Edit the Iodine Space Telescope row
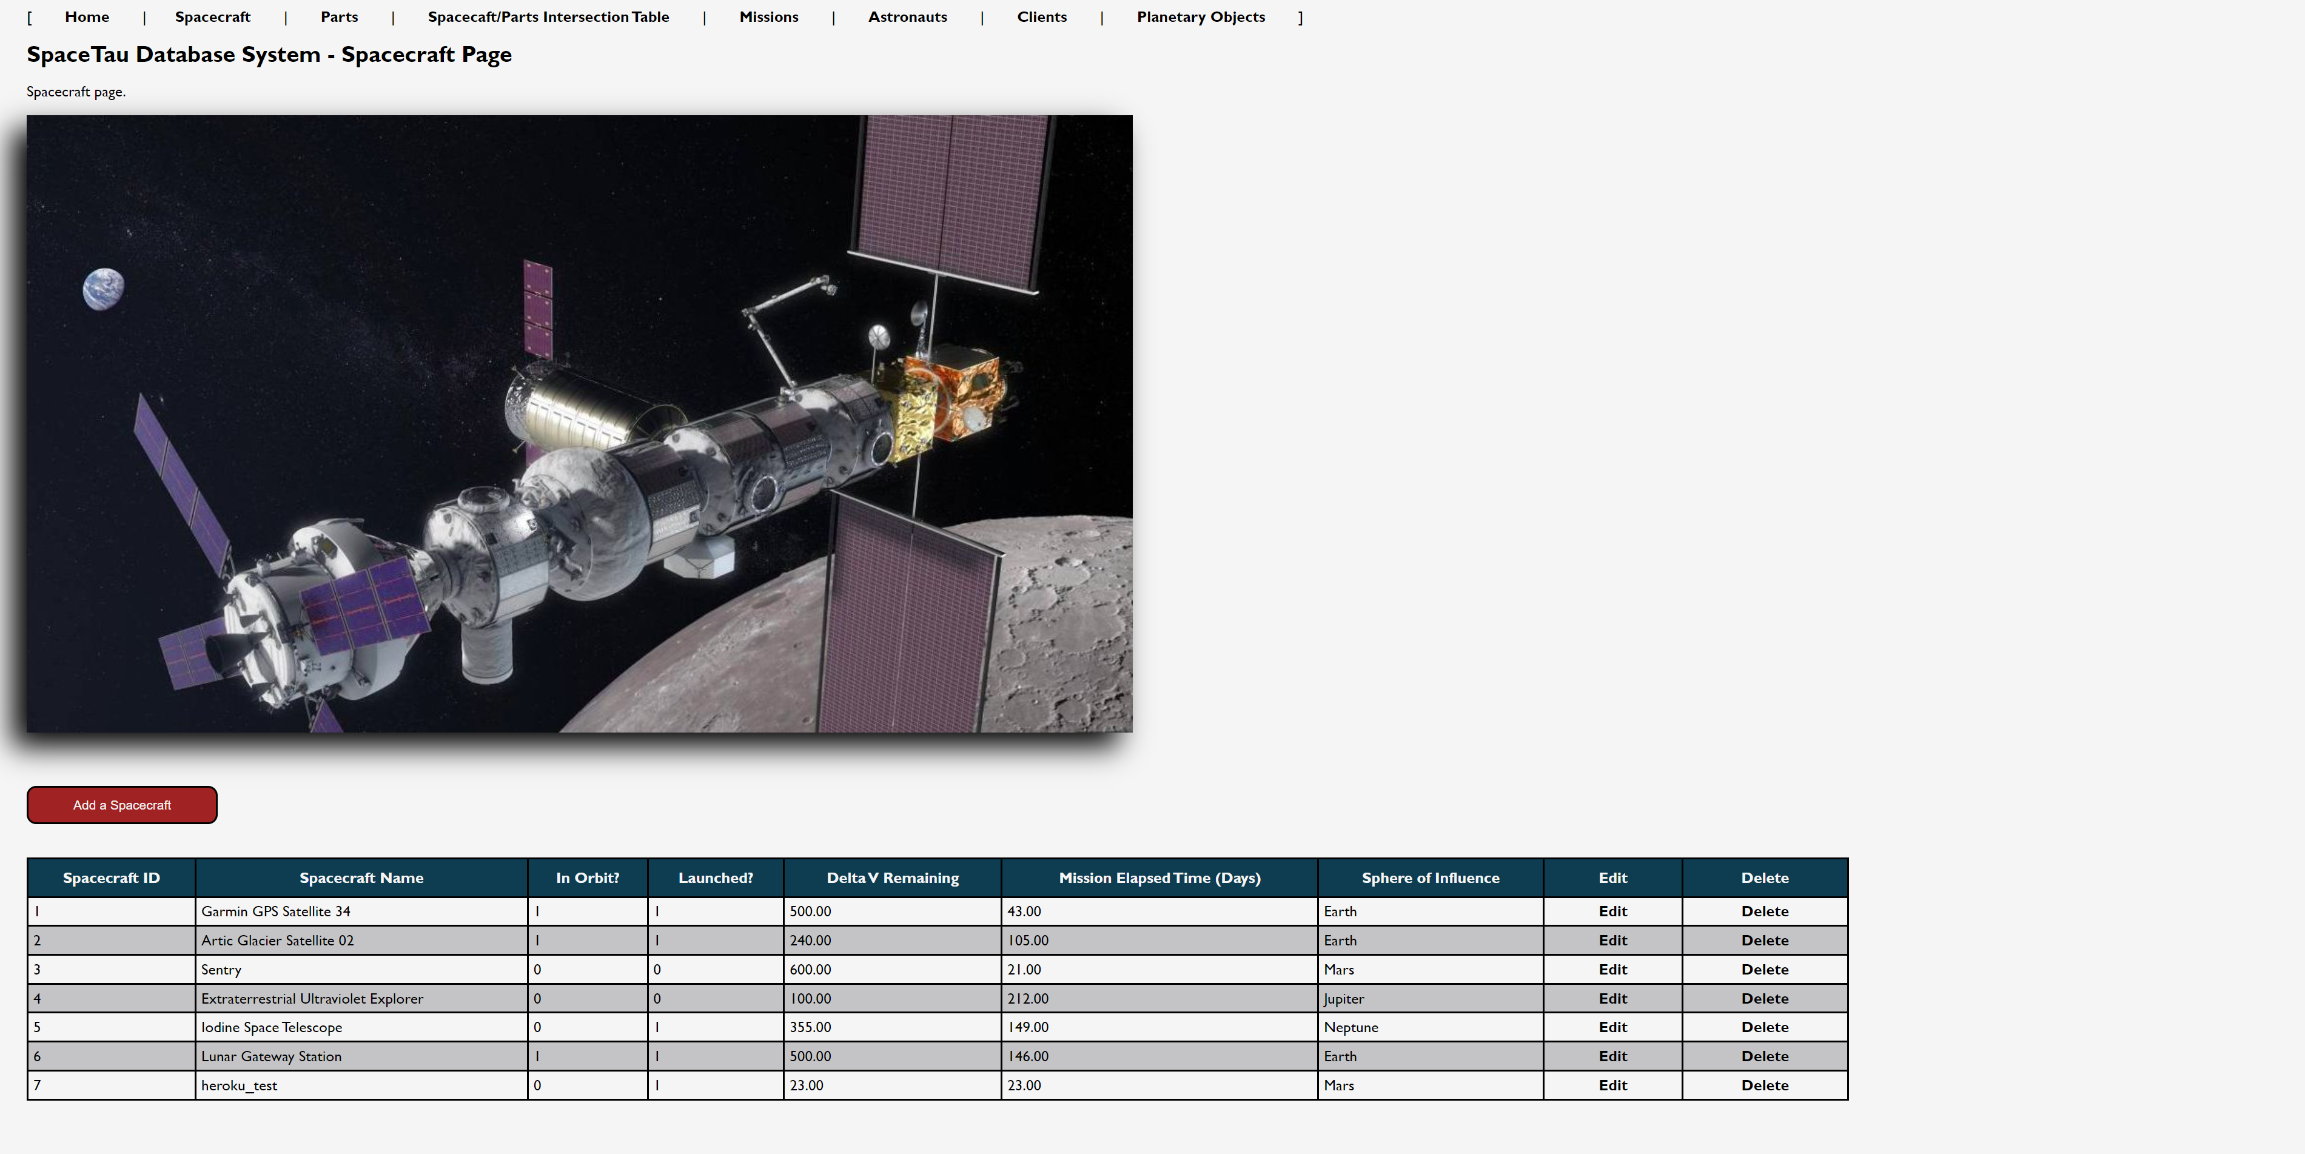 click(x=1612, y=1027)
